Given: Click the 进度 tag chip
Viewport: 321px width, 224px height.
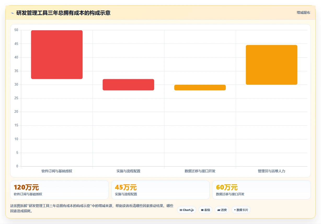Looking at the screenshot, I should coord(222,210).
